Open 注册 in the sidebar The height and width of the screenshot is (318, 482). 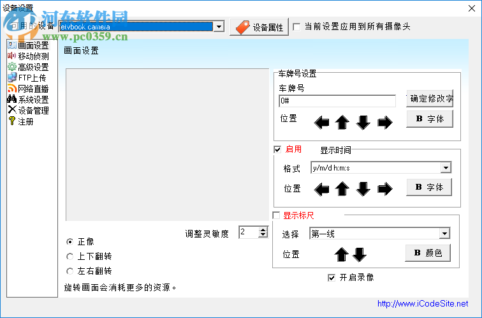pos(26,121)
